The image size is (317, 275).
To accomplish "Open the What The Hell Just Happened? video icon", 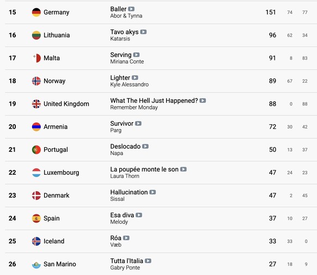I will coord(203,100).
